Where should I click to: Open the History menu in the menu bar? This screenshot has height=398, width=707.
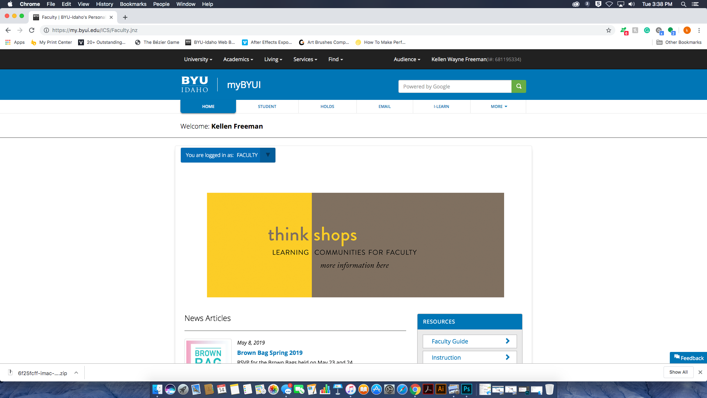105,4
